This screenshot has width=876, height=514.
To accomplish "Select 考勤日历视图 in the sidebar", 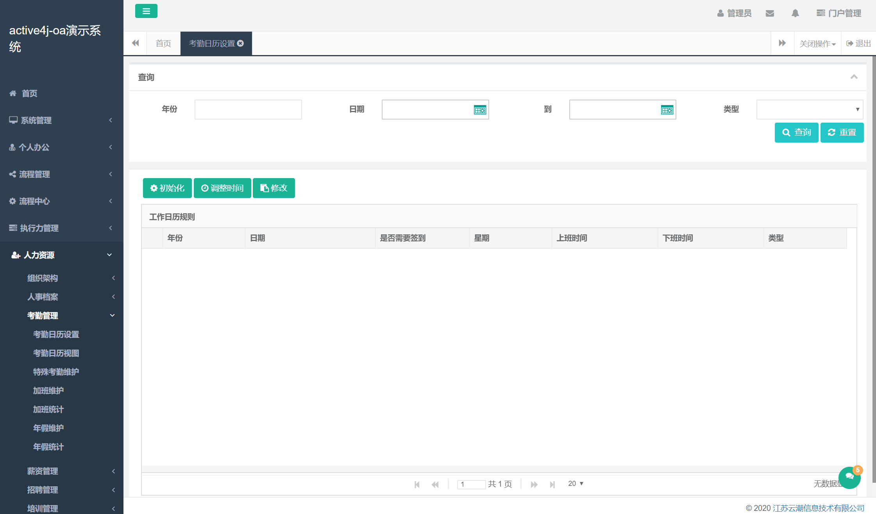I will (55, 353).
